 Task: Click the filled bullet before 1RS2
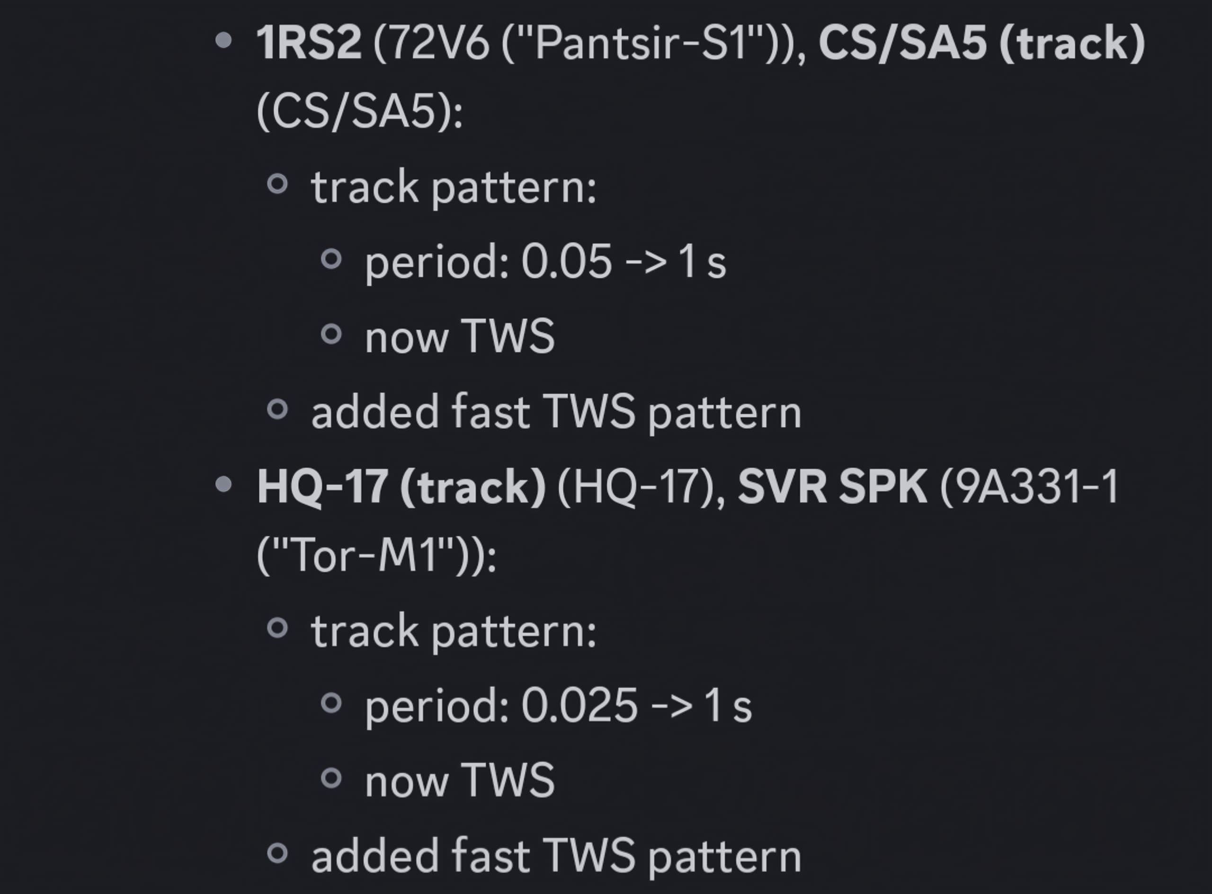223,40
